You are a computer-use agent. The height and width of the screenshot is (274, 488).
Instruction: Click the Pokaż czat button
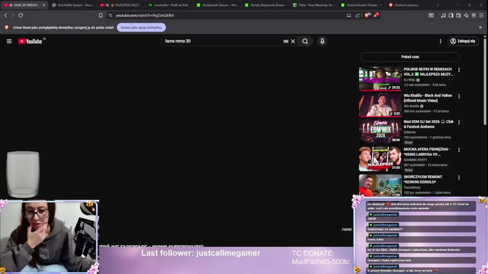(410, 57)
